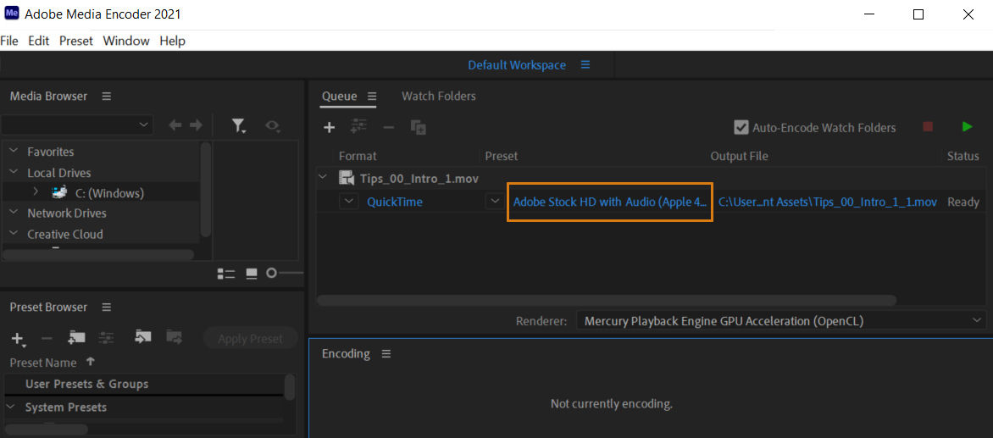
Task: Open the file type filter funnel
Action: point(239,126)
